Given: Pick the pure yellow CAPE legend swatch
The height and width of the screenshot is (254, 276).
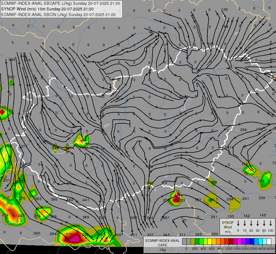Looking at the screenshot, I should coord(210,241).
